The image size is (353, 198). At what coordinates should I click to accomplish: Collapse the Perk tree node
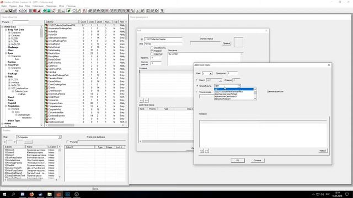coord(6,76)
